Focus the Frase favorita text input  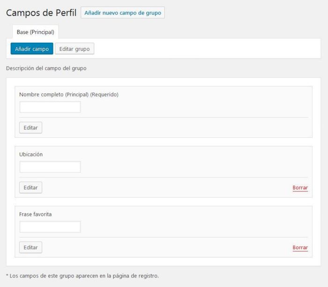(x=50, y=227)
